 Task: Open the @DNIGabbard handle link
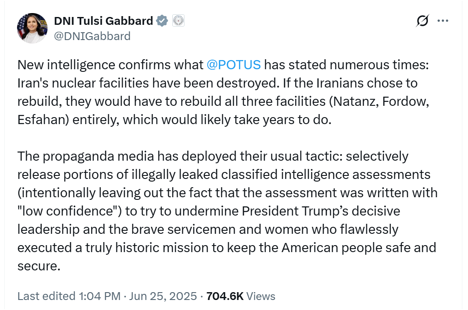92,36
